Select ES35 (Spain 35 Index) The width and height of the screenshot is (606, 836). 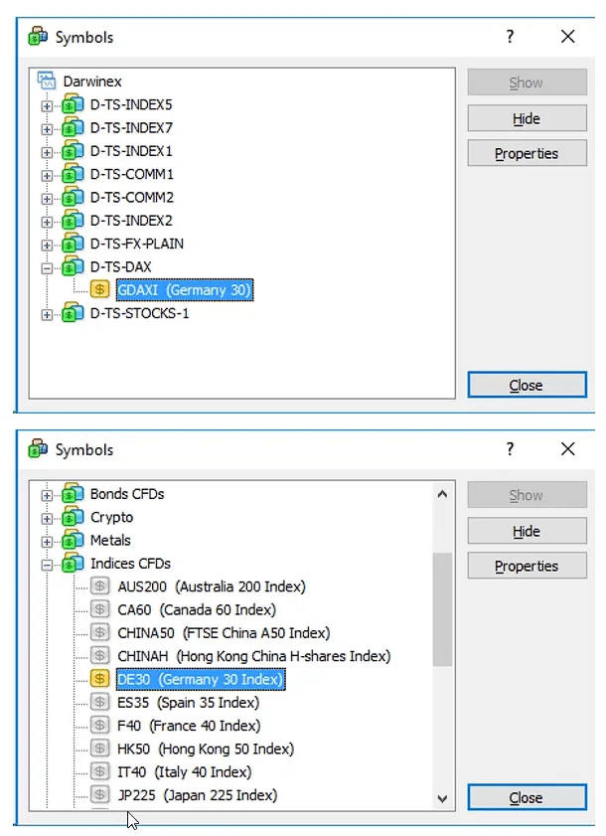[188, 703]
